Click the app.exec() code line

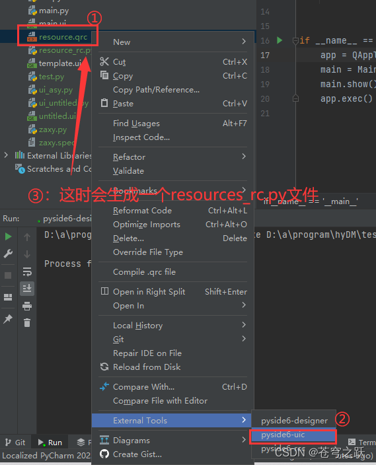point(346,98)
